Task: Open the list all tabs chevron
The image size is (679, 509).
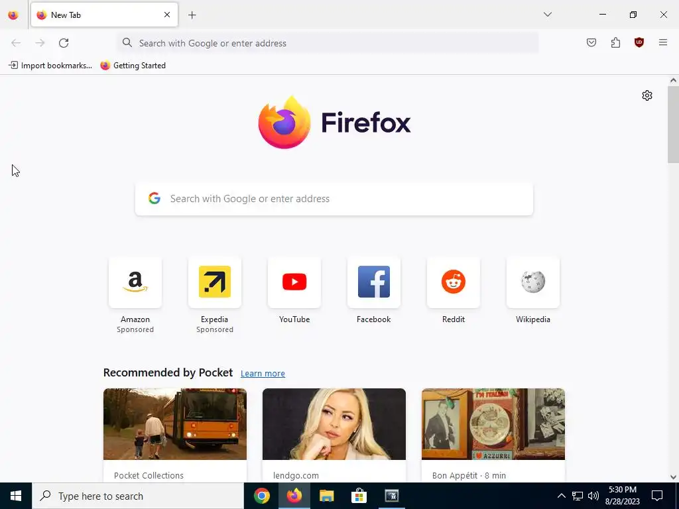Action: (548, 15)
